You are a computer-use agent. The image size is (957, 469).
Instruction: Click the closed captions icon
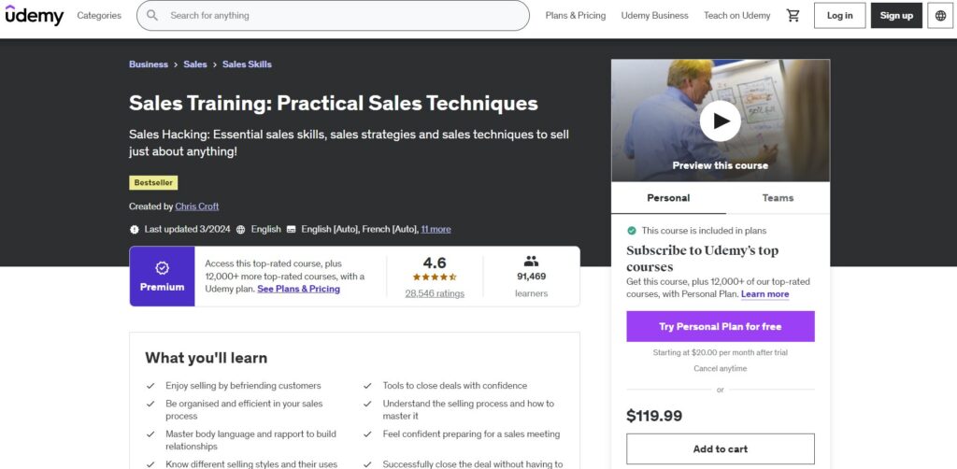[292, 229]
